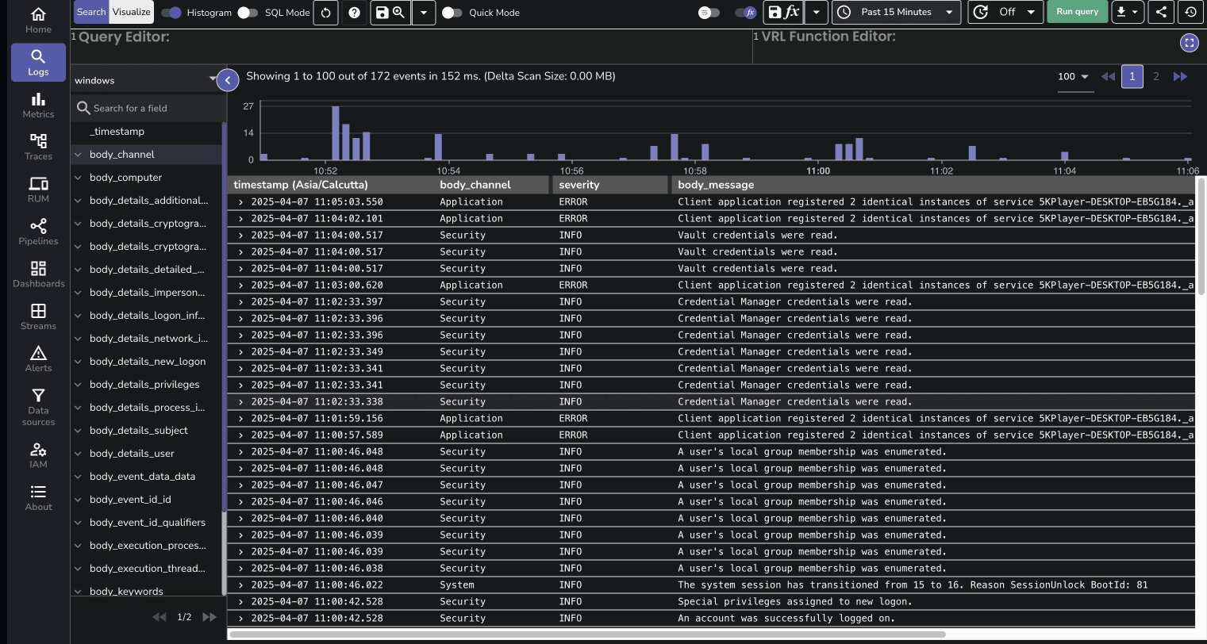The image size is (1207, 644).
Task: Open the search history icon
Action: pyautogui.click(x=1190, y=12)
